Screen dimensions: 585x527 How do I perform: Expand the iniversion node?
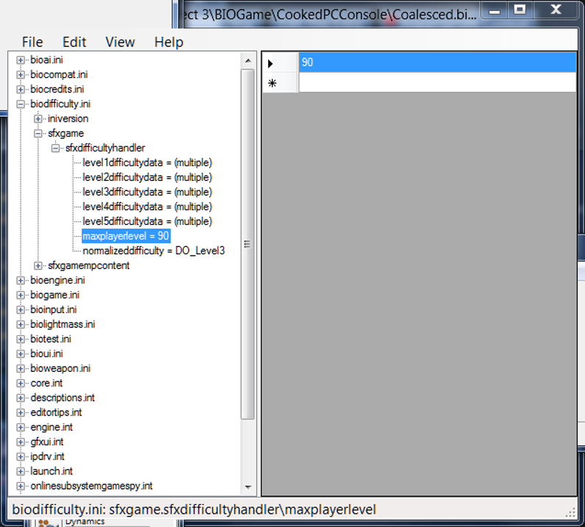pos(38,118)
